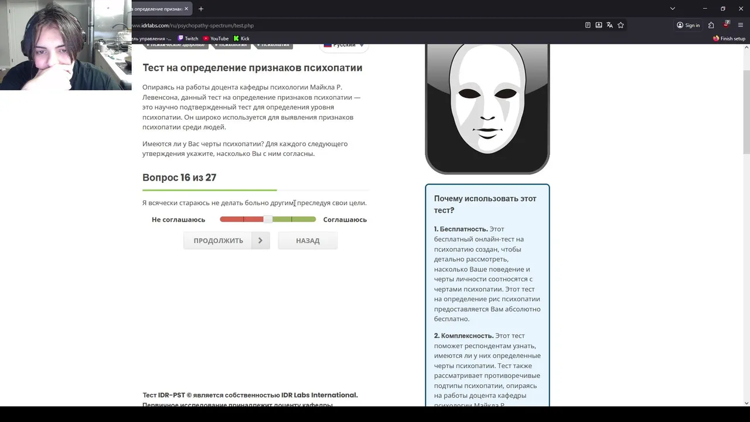Click the 2. Комплексность paragraph heading
The height and width of the screenshot is (422, 750).
point(464,336)
